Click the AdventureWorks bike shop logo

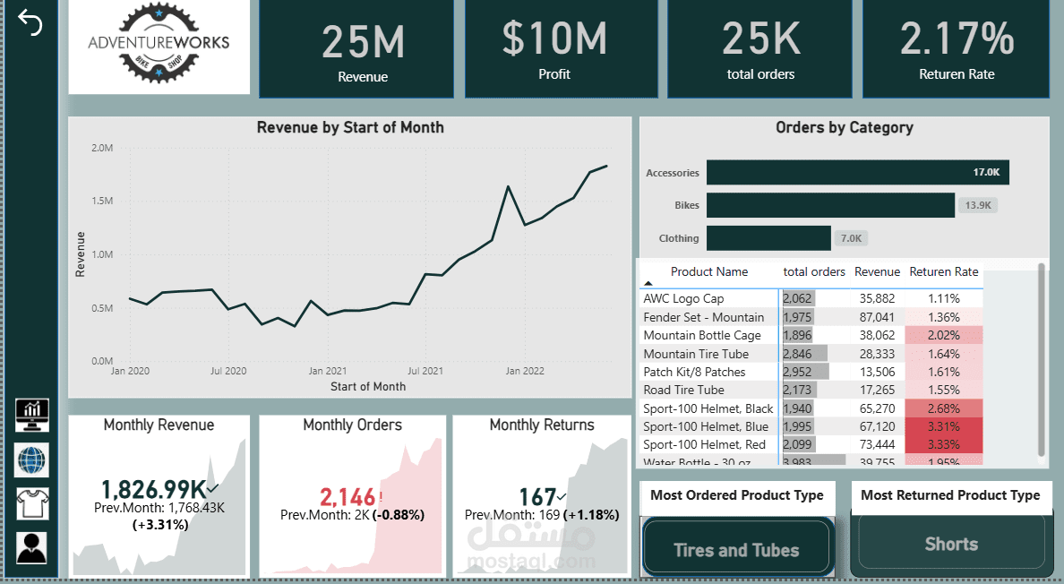click(159, 45)
